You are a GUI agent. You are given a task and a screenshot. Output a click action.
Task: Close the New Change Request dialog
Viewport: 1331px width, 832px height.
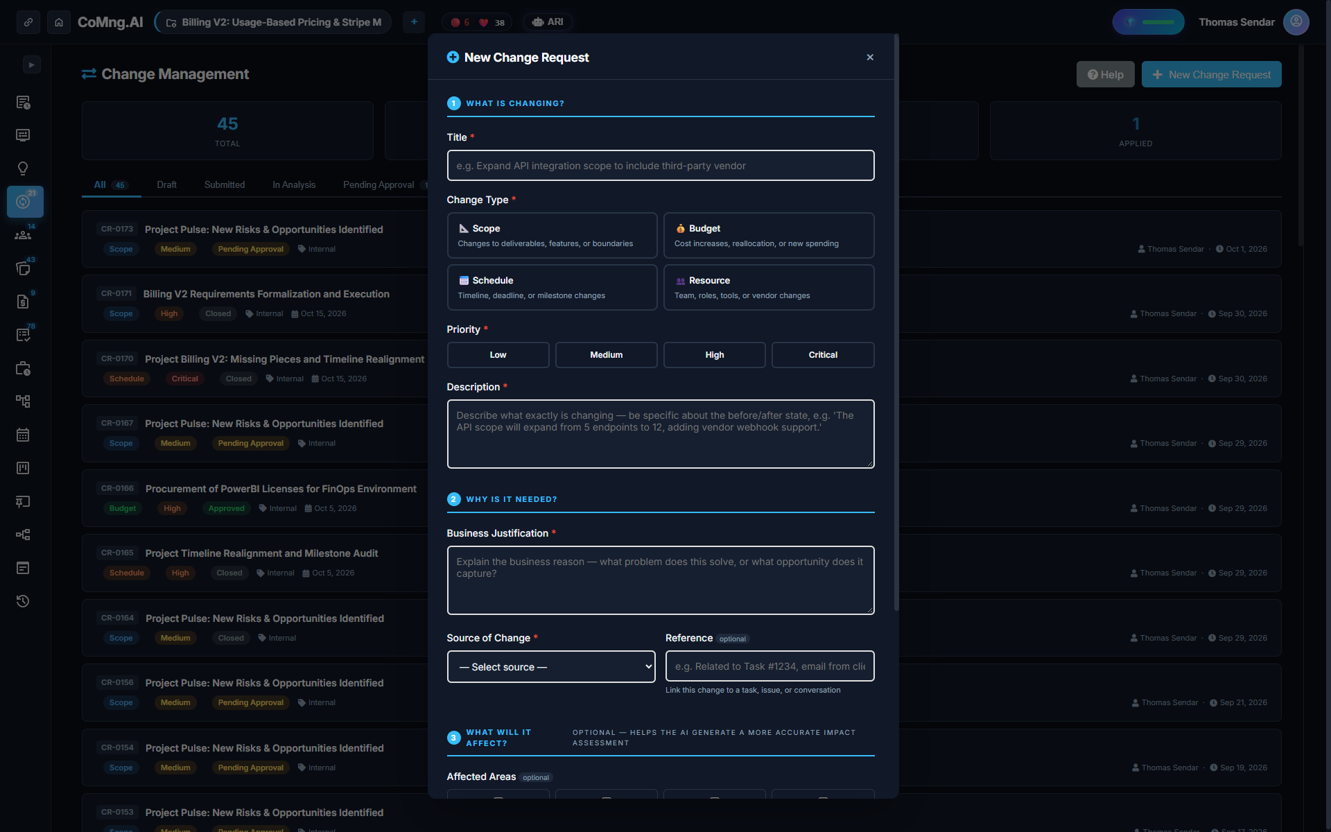tap(870, 57)
